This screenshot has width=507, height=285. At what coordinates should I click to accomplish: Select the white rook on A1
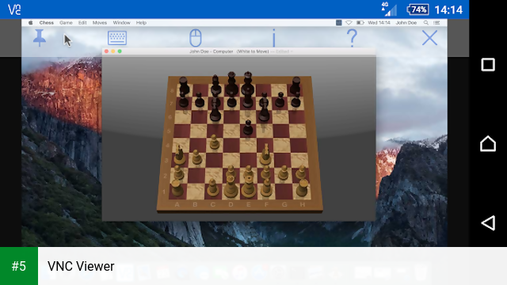click(x=177, y=188)
